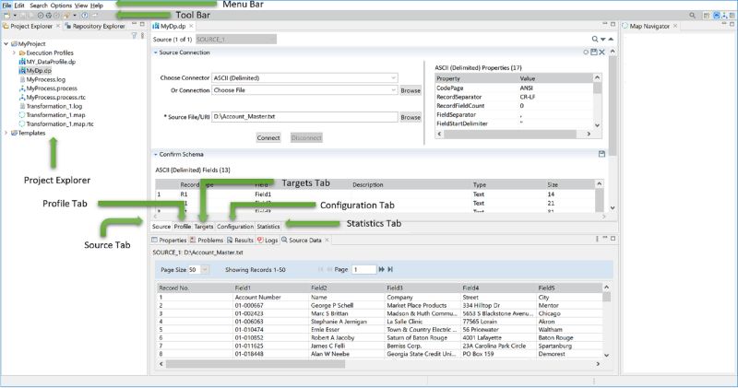Image resolution: width=738 pixels, height=388 pixels.
Task: Open the Edit menu
Action: pyautogui.click(x=19, y=6)
